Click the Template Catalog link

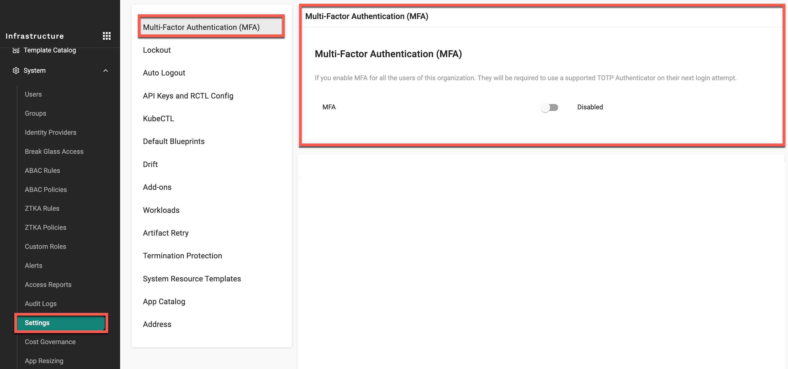pos(50,50)
